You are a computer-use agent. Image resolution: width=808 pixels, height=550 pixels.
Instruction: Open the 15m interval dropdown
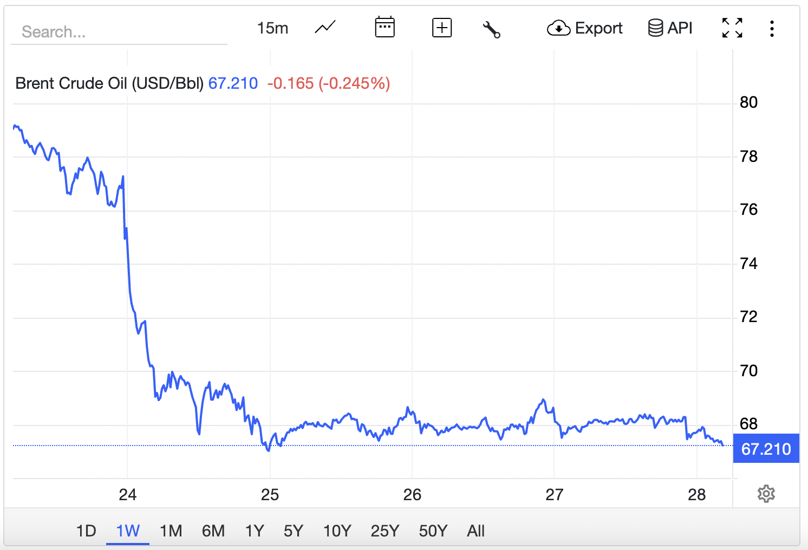click(272, 28)
